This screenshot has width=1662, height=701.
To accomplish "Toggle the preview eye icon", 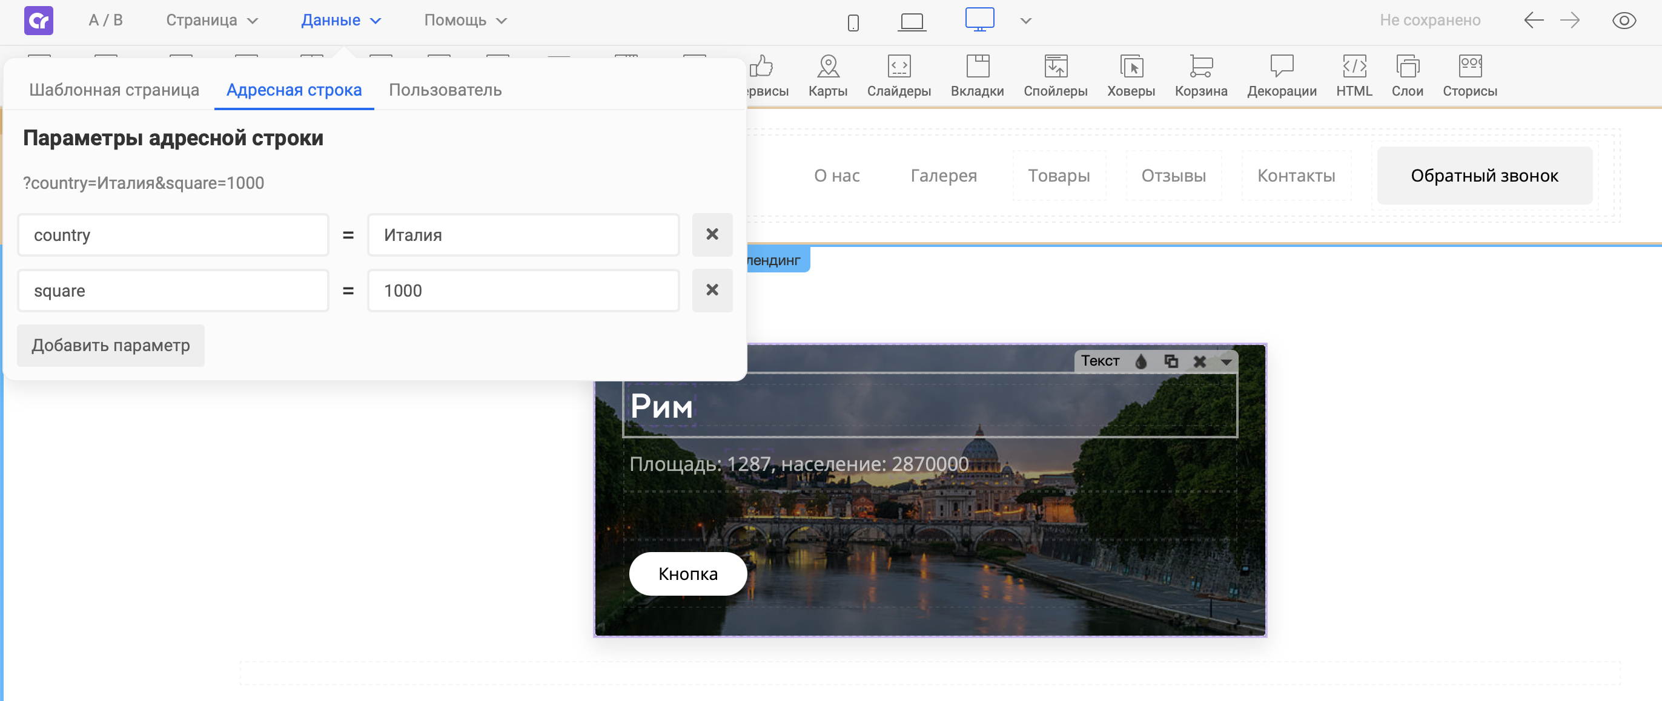I will (x=1624, y=21).
